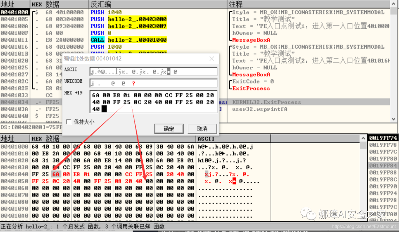Click scroll up arrow of dump pane

363,138
